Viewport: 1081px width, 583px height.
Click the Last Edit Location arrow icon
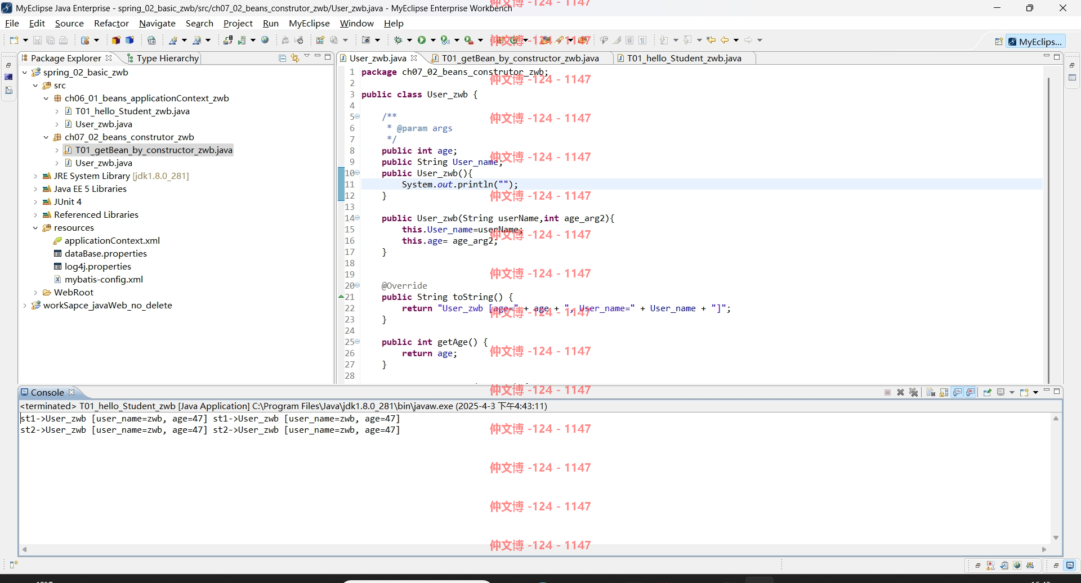pyautogui.click(x=712, y=40)
